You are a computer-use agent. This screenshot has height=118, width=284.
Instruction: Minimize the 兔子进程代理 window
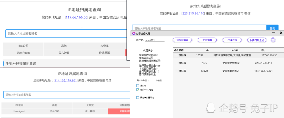click(273, 33)
